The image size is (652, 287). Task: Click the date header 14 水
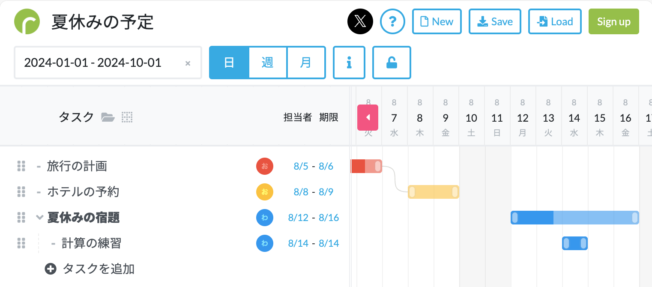coord(574,118)
